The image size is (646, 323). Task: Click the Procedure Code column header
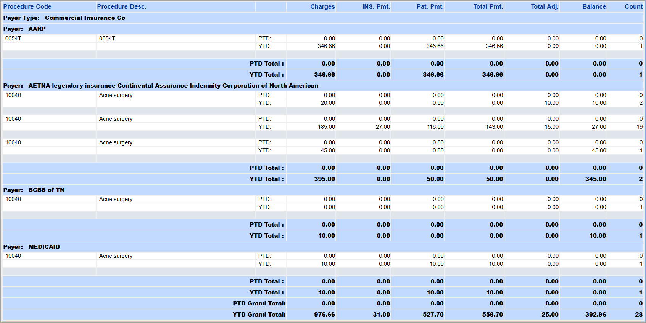27,6
